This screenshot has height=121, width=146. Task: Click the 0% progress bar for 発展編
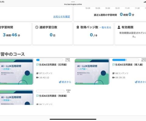pyautogui.click(x=50, y=91)
